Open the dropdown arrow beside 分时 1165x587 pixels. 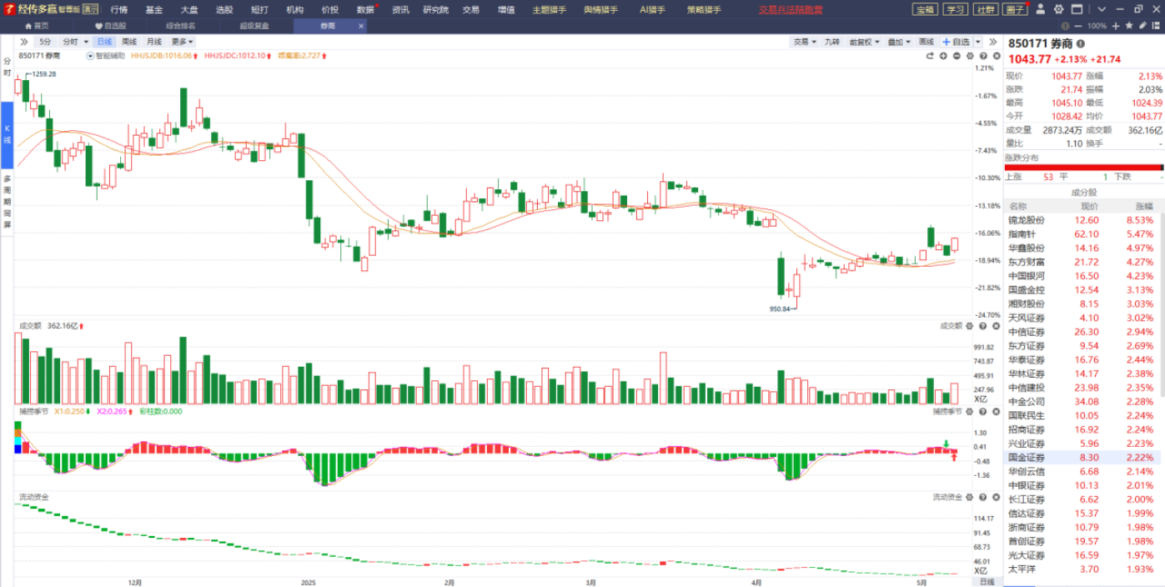pyautogui.click(x=86, y=42)
